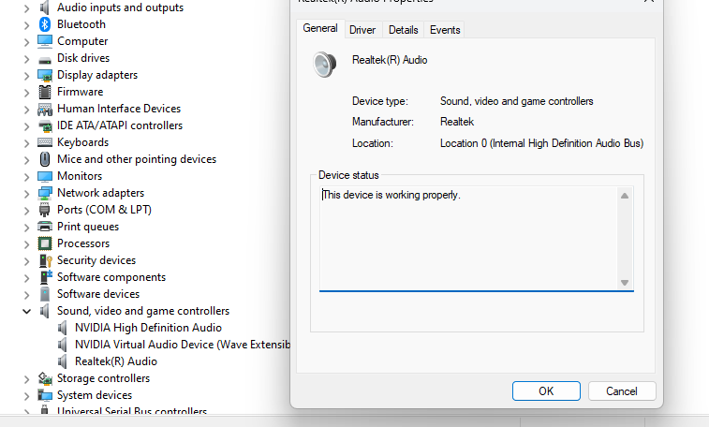Expand the Display adapters node
Image resolution: width=709 pixels, height=427 pixels.
[x=26, y=76]
